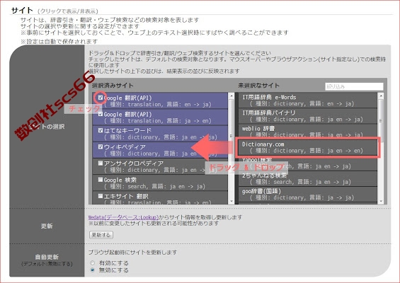Check the Google 検索 checkbox

(x=101, y=180)
